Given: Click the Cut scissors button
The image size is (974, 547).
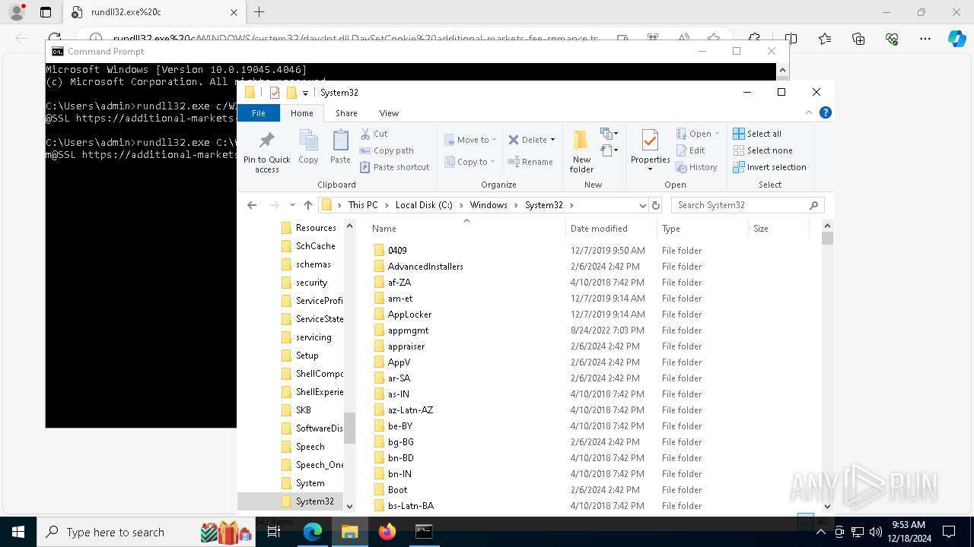Looking at the screenshot, I should 374,134.
